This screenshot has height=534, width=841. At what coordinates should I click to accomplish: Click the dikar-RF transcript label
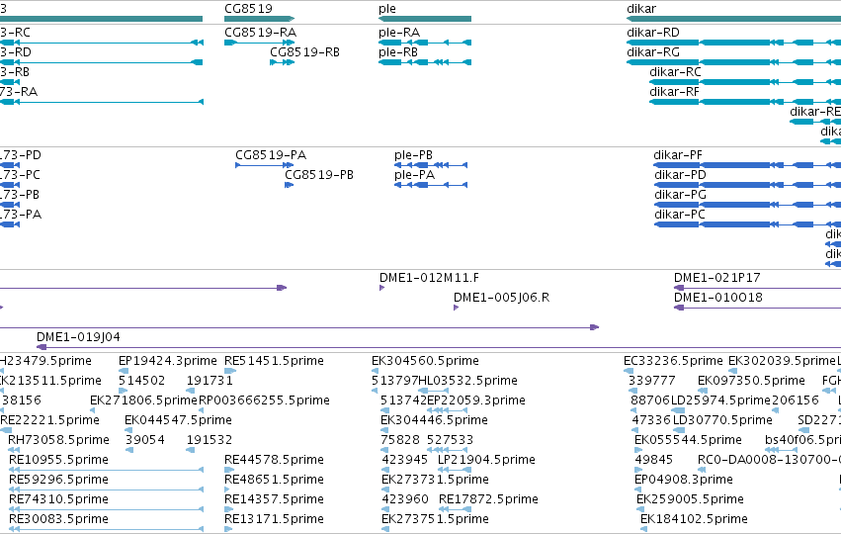(674, 92)
